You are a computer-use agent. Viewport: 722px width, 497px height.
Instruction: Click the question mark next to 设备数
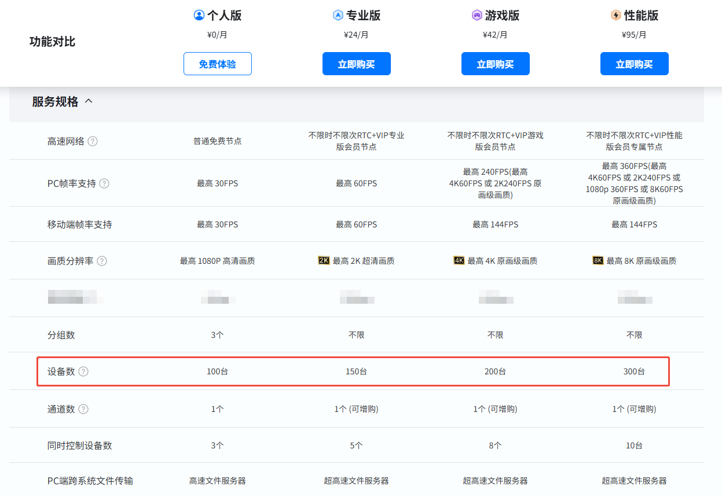[x=83, y=371]
